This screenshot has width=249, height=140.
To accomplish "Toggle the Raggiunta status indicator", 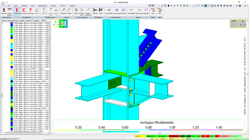I will [x=151, y=136].
